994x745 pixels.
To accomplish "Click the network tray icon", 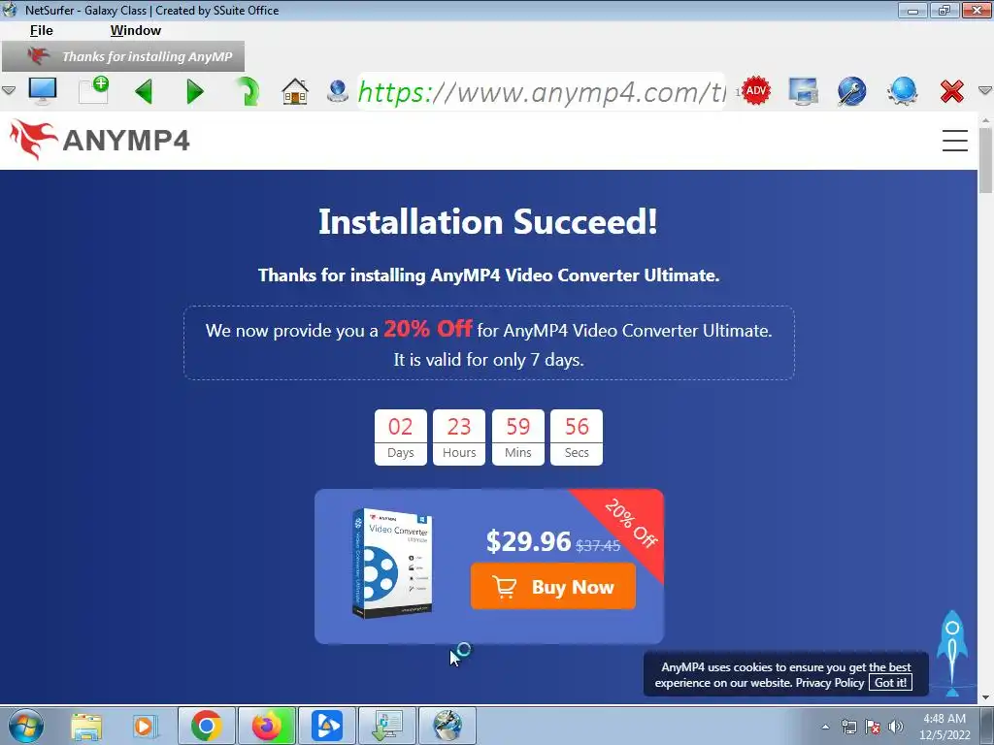I will pos(848,727).
